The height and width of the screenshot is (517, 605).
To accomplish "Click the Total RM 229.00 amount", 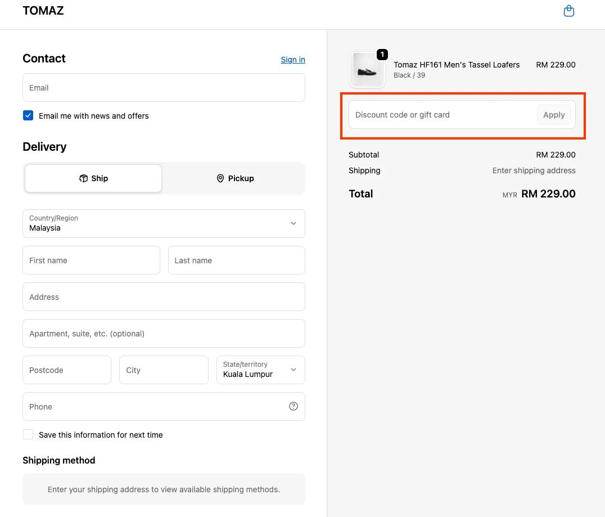I will [x=548, y=194].
